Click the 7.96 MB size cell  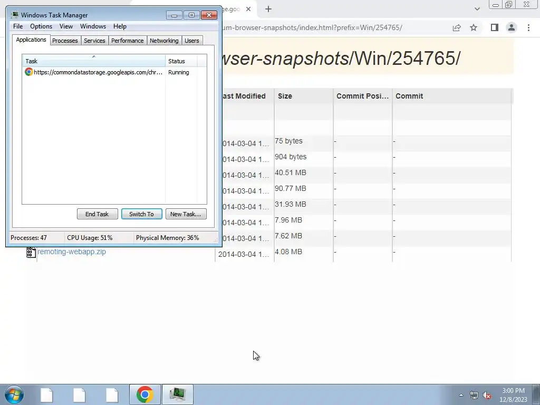pos(288,220)
